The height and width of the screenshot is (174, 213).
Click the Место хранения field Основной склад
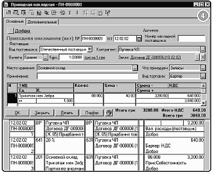pyautogui.click(x=84, y=68)
